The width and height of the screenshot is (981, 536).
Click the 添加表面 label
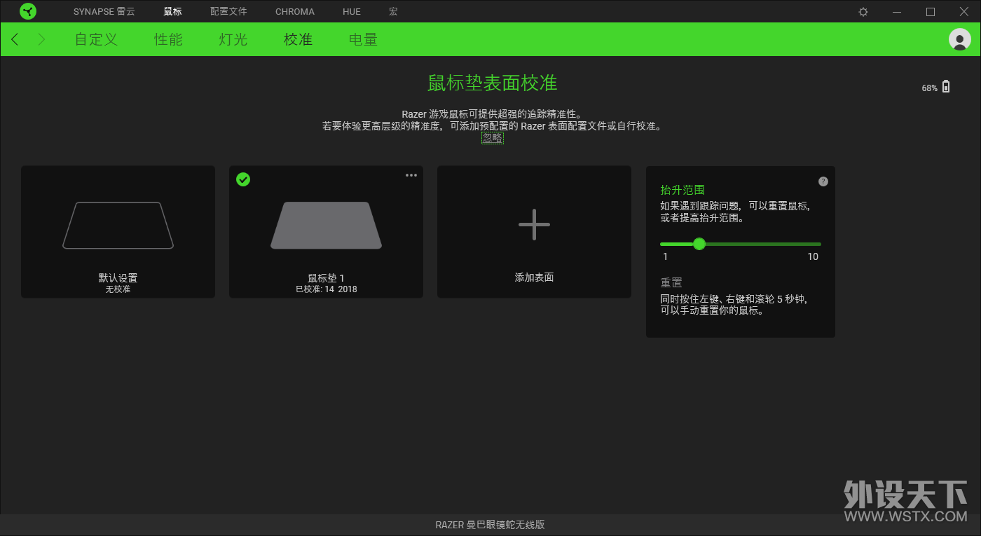pyautogui.click(x=534, y=277)
